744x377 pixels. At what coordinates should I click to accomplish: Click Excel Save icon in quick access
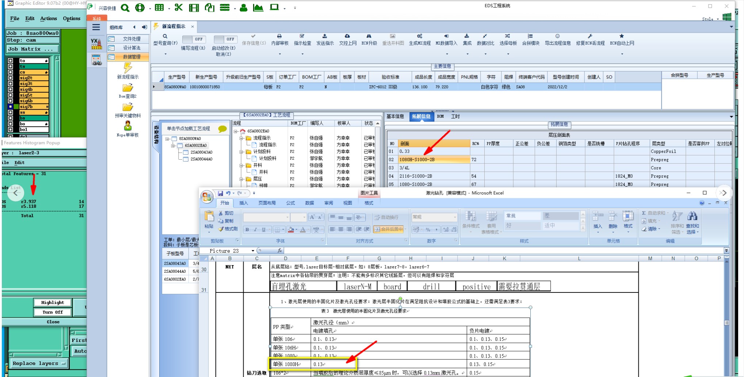tap(220, 193)
